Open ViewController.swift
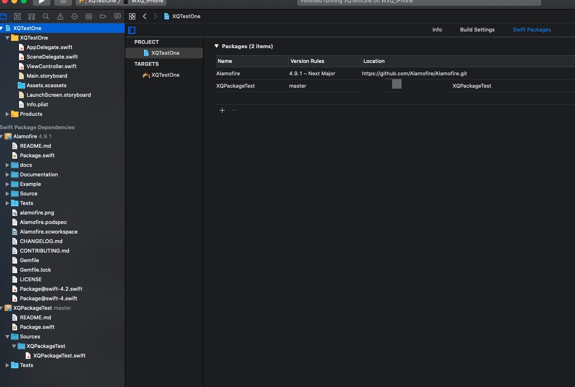 51,66
